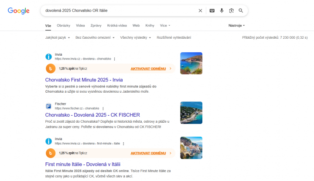This screenshot has width=314, height=181.
Task: Click the invia.cz dovolena chorvatsko URL
Action: coord(83,59)
